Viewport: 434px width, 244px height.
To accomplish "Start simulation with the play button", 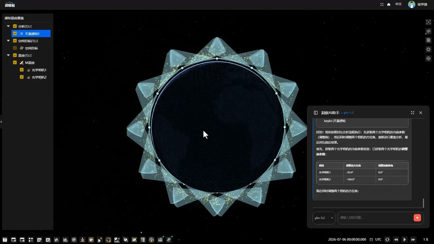I will [x=404, y=240].
